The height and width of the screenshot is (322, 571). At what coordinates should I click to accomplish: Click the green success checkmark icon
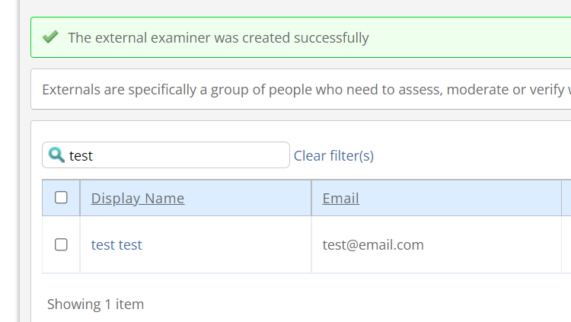point(50,37)
